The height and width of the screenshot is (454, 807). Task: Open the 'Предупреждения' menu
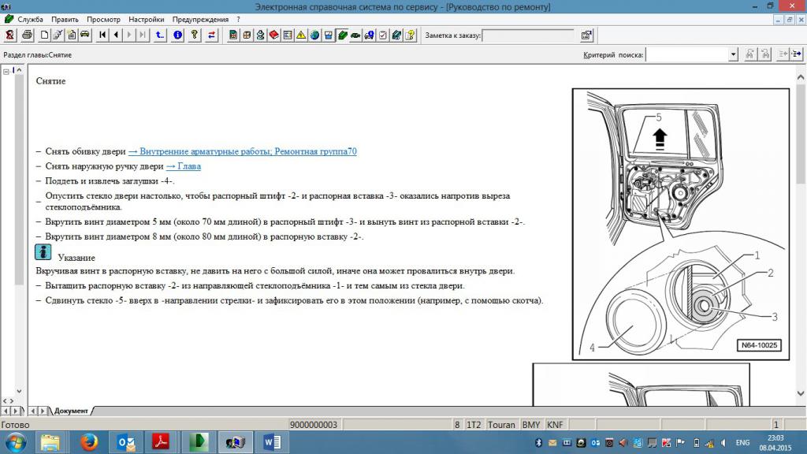(x=200, y=20)
